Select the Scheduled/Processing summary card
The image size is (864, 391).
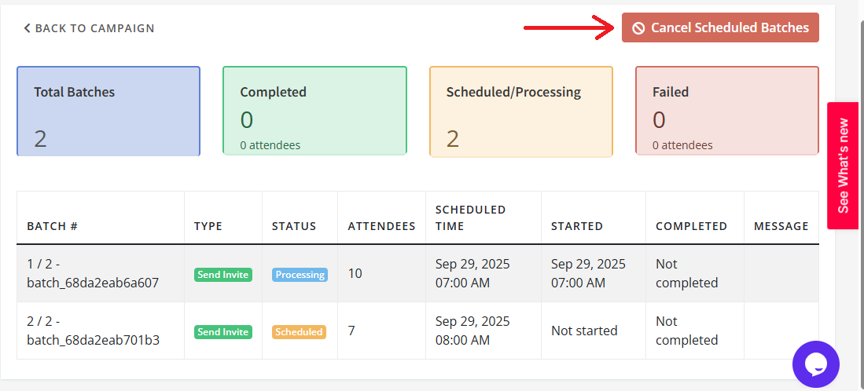(x=520, y=111)
